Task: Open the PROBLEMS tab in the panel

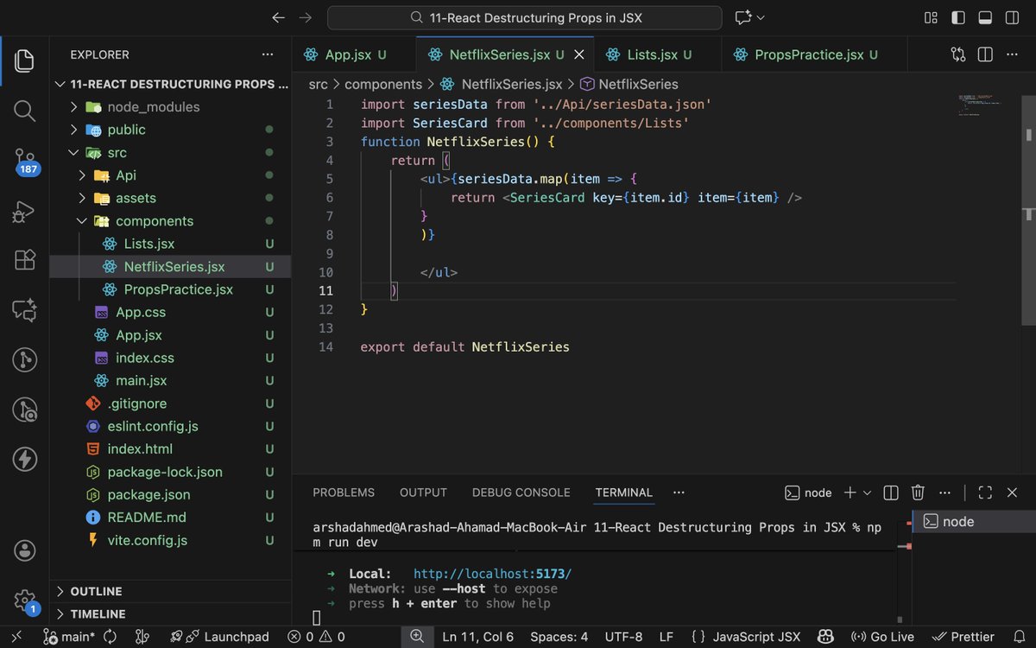Action: pos(343,492)
